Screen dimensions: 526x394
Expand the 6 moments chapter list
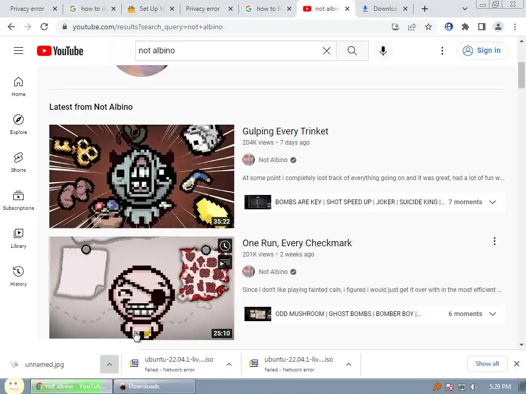click(x=493, y=314)
